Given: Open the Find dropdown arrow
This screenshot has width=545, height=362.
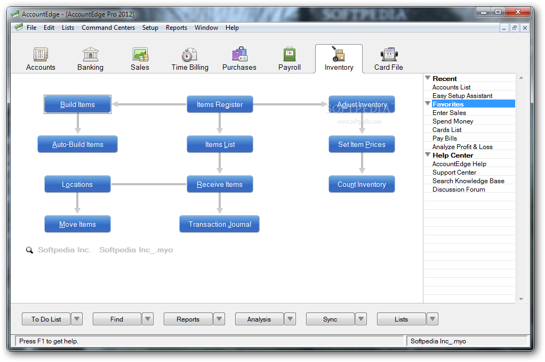Looking at the screenshot, I should (x=148, y=319).
